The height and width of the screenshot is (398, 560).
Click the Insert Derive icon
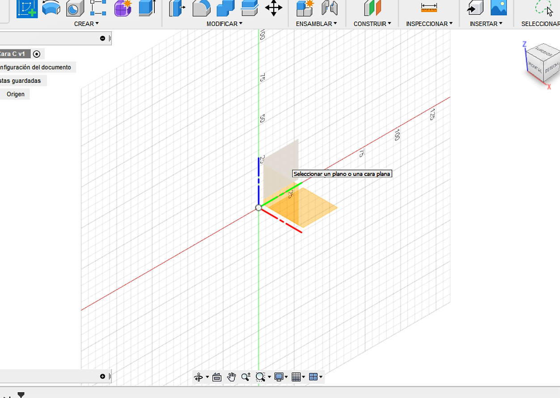pos(475,8)
